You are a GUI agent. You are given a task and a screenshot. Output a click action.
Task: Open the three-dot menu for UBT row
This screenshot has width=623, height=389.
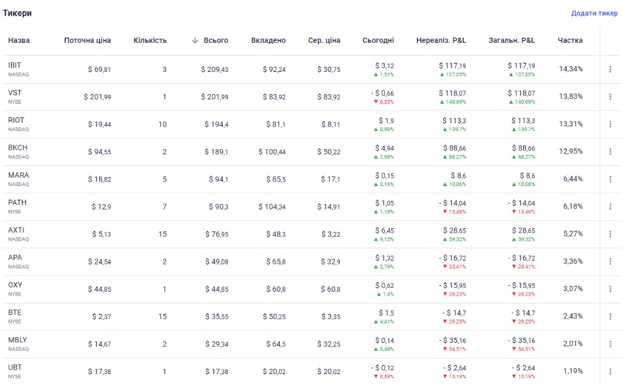click(x=610, y=371)
